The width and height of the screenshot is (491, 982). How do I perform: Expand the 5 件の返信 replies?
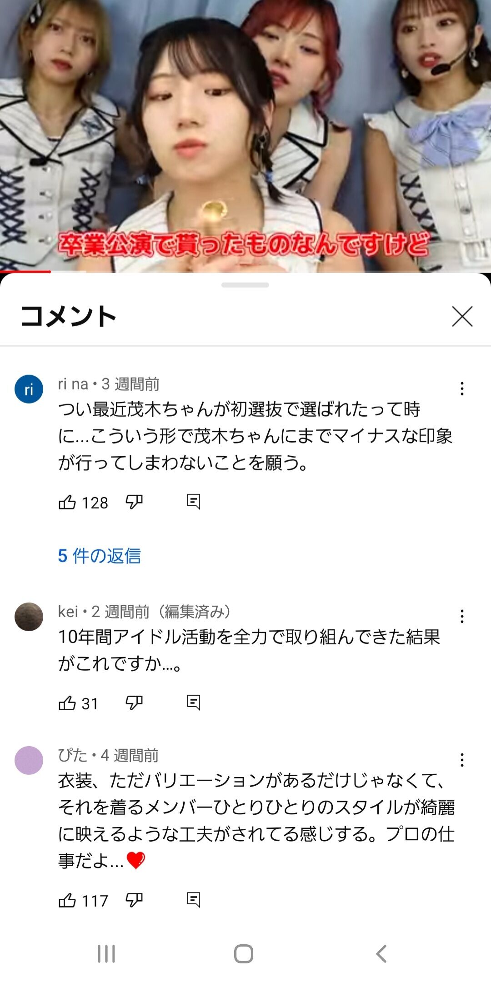click(100, 556)
